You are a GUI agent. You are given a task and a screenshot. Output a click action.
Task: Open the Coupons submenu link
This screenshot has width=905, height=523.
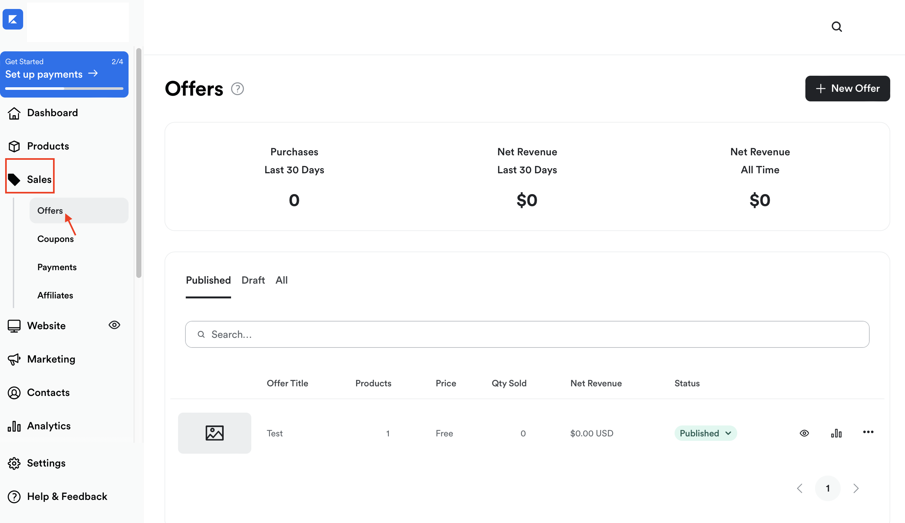[55, 239]
